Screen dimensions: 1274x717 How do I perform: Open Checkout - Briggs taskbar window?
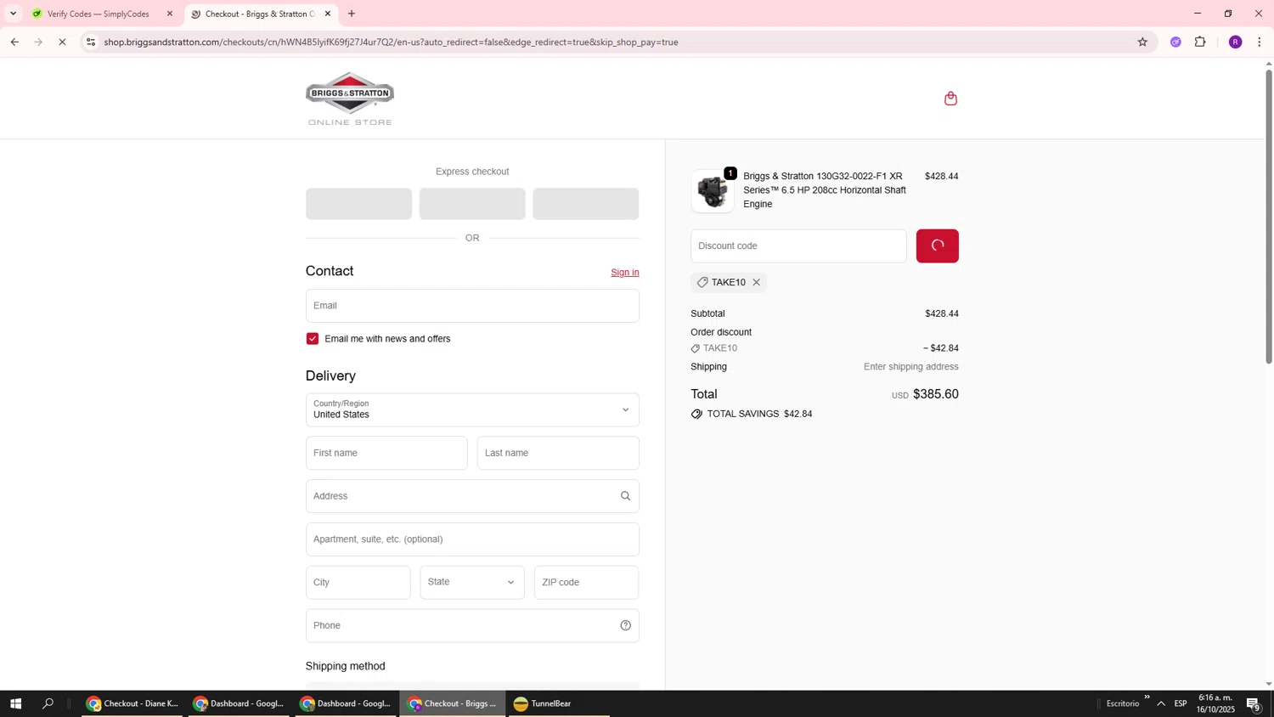(453, 703)
